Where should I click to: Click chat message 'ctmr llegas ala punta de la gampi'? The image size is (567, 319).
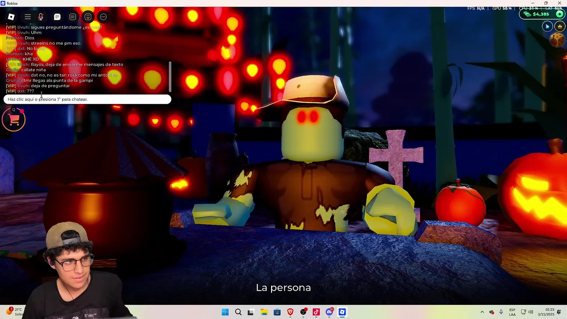click(x=57, y=80)
